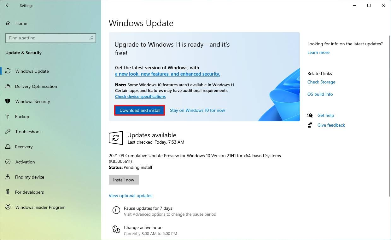This screenshot has width=391, height=240.
Task: Click the back arrow in Settings
Action: (x=8, y=5)
